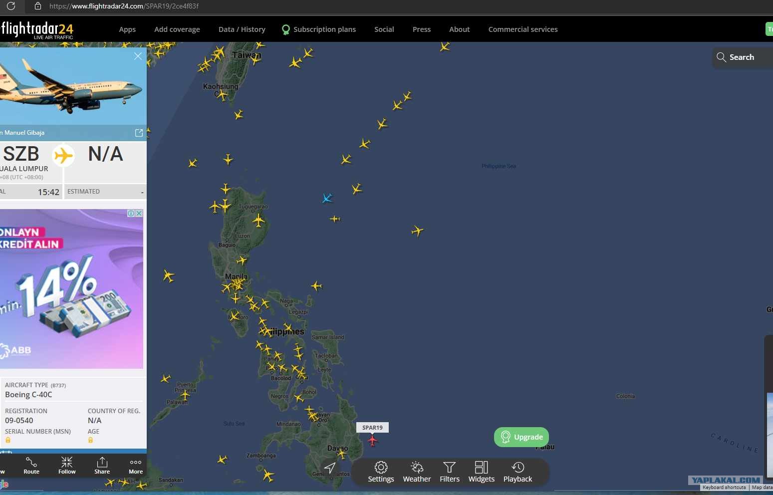Click the Search box
Viewport: 773px width, 495px height.
coord(743,57)
